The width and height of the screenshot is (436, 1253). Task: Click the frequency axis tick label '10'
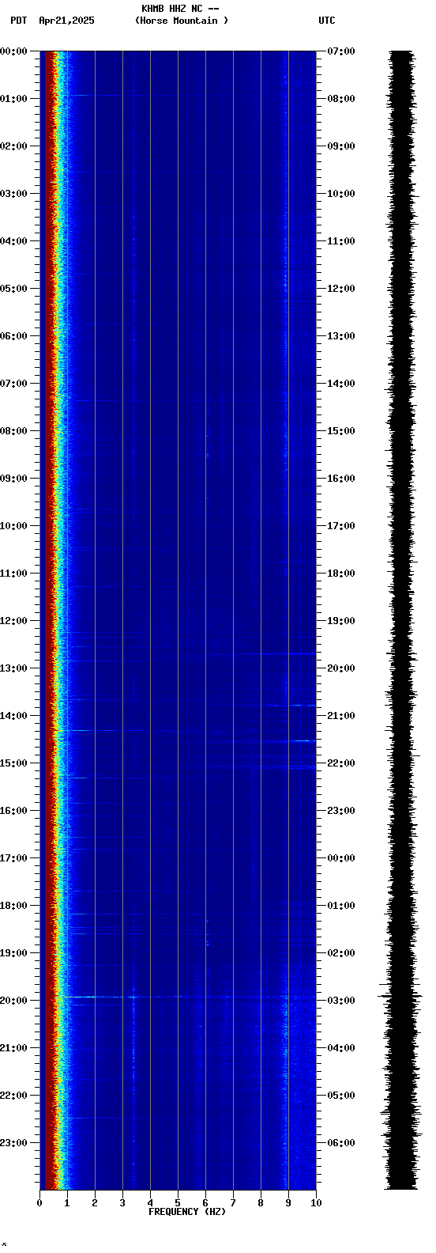pos(316,1203)
